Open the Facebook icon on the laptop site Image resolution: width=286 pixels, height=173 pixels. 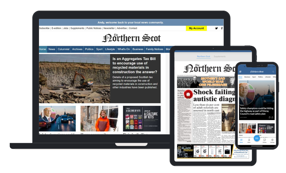click(x=222, y=28)
